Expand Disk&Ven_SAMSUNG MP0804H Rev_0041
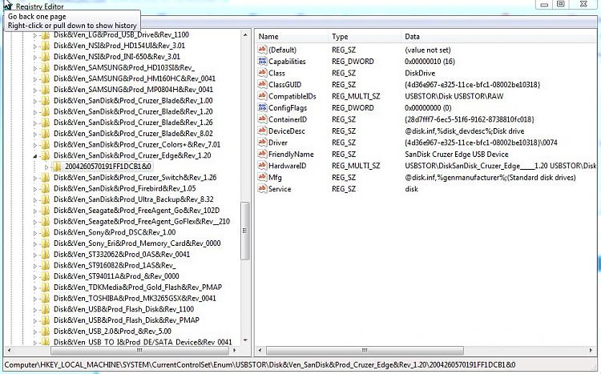The height and width of the screenshot is (374, 601). coord(35,90)
